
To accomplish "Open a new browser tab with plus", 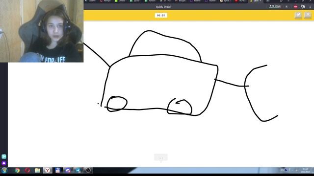I will pos(268,1).
